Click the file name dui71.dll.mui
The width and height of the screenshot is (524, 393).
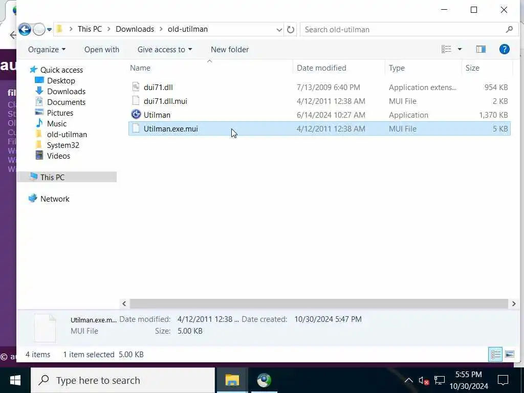click(x=165, y=101)
